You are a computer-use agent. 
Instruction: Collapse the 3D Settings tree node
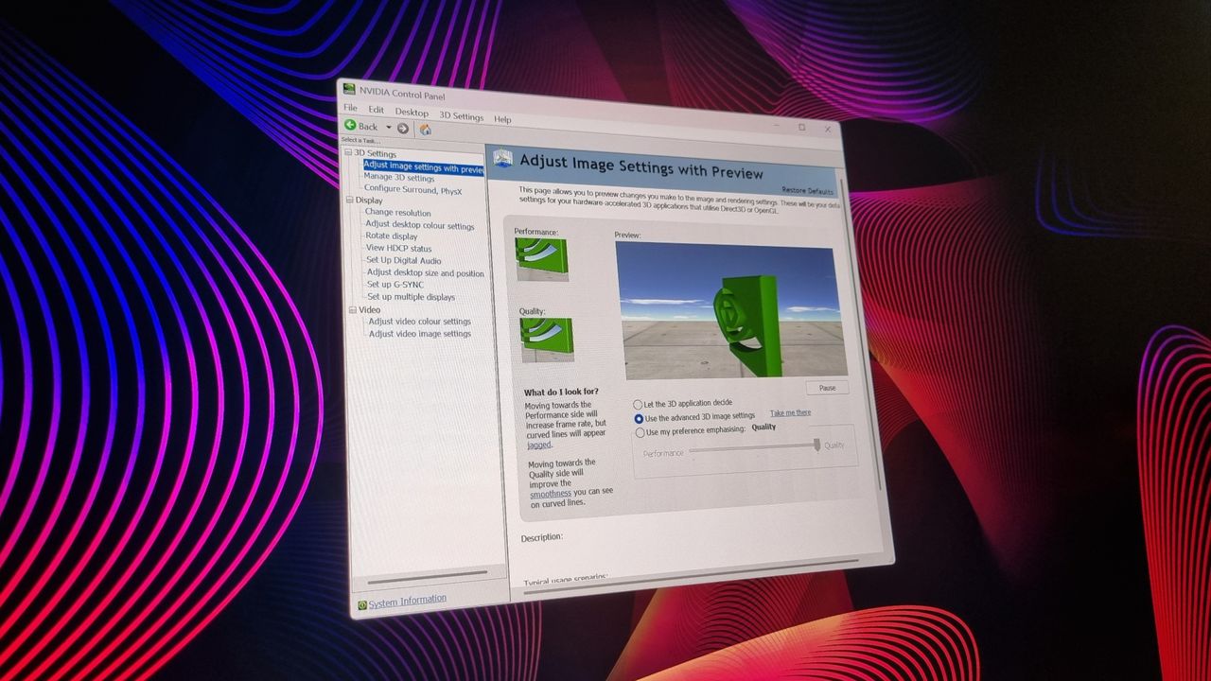point(348,153)
